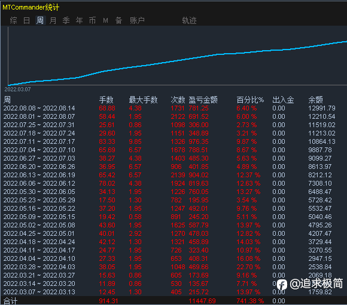347x305 pixels.
Task: Select the 币 currency tab
Action: [x=92, y=20]
